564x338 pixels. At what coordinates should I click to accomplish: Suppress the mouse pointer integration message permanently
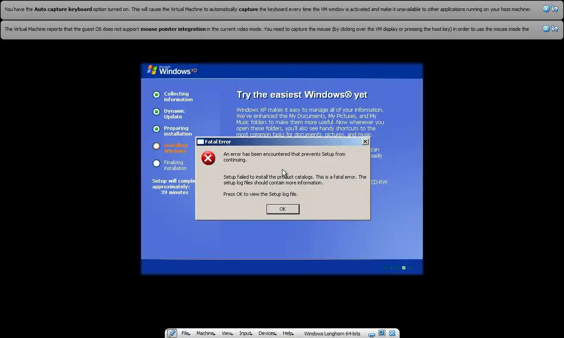[555, 29]
